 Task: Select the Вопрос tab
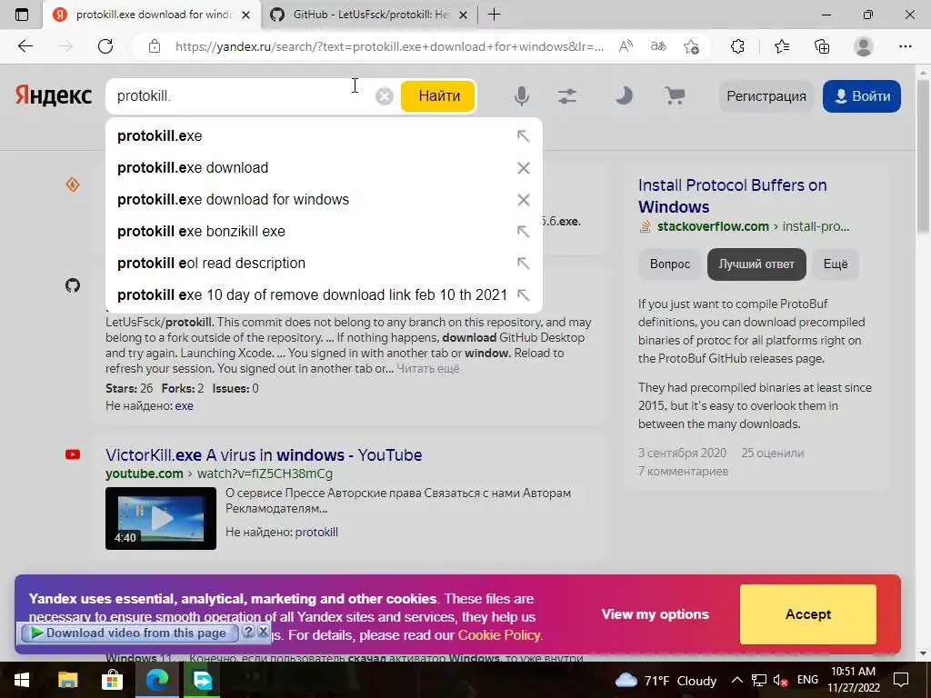click(670, 264)
